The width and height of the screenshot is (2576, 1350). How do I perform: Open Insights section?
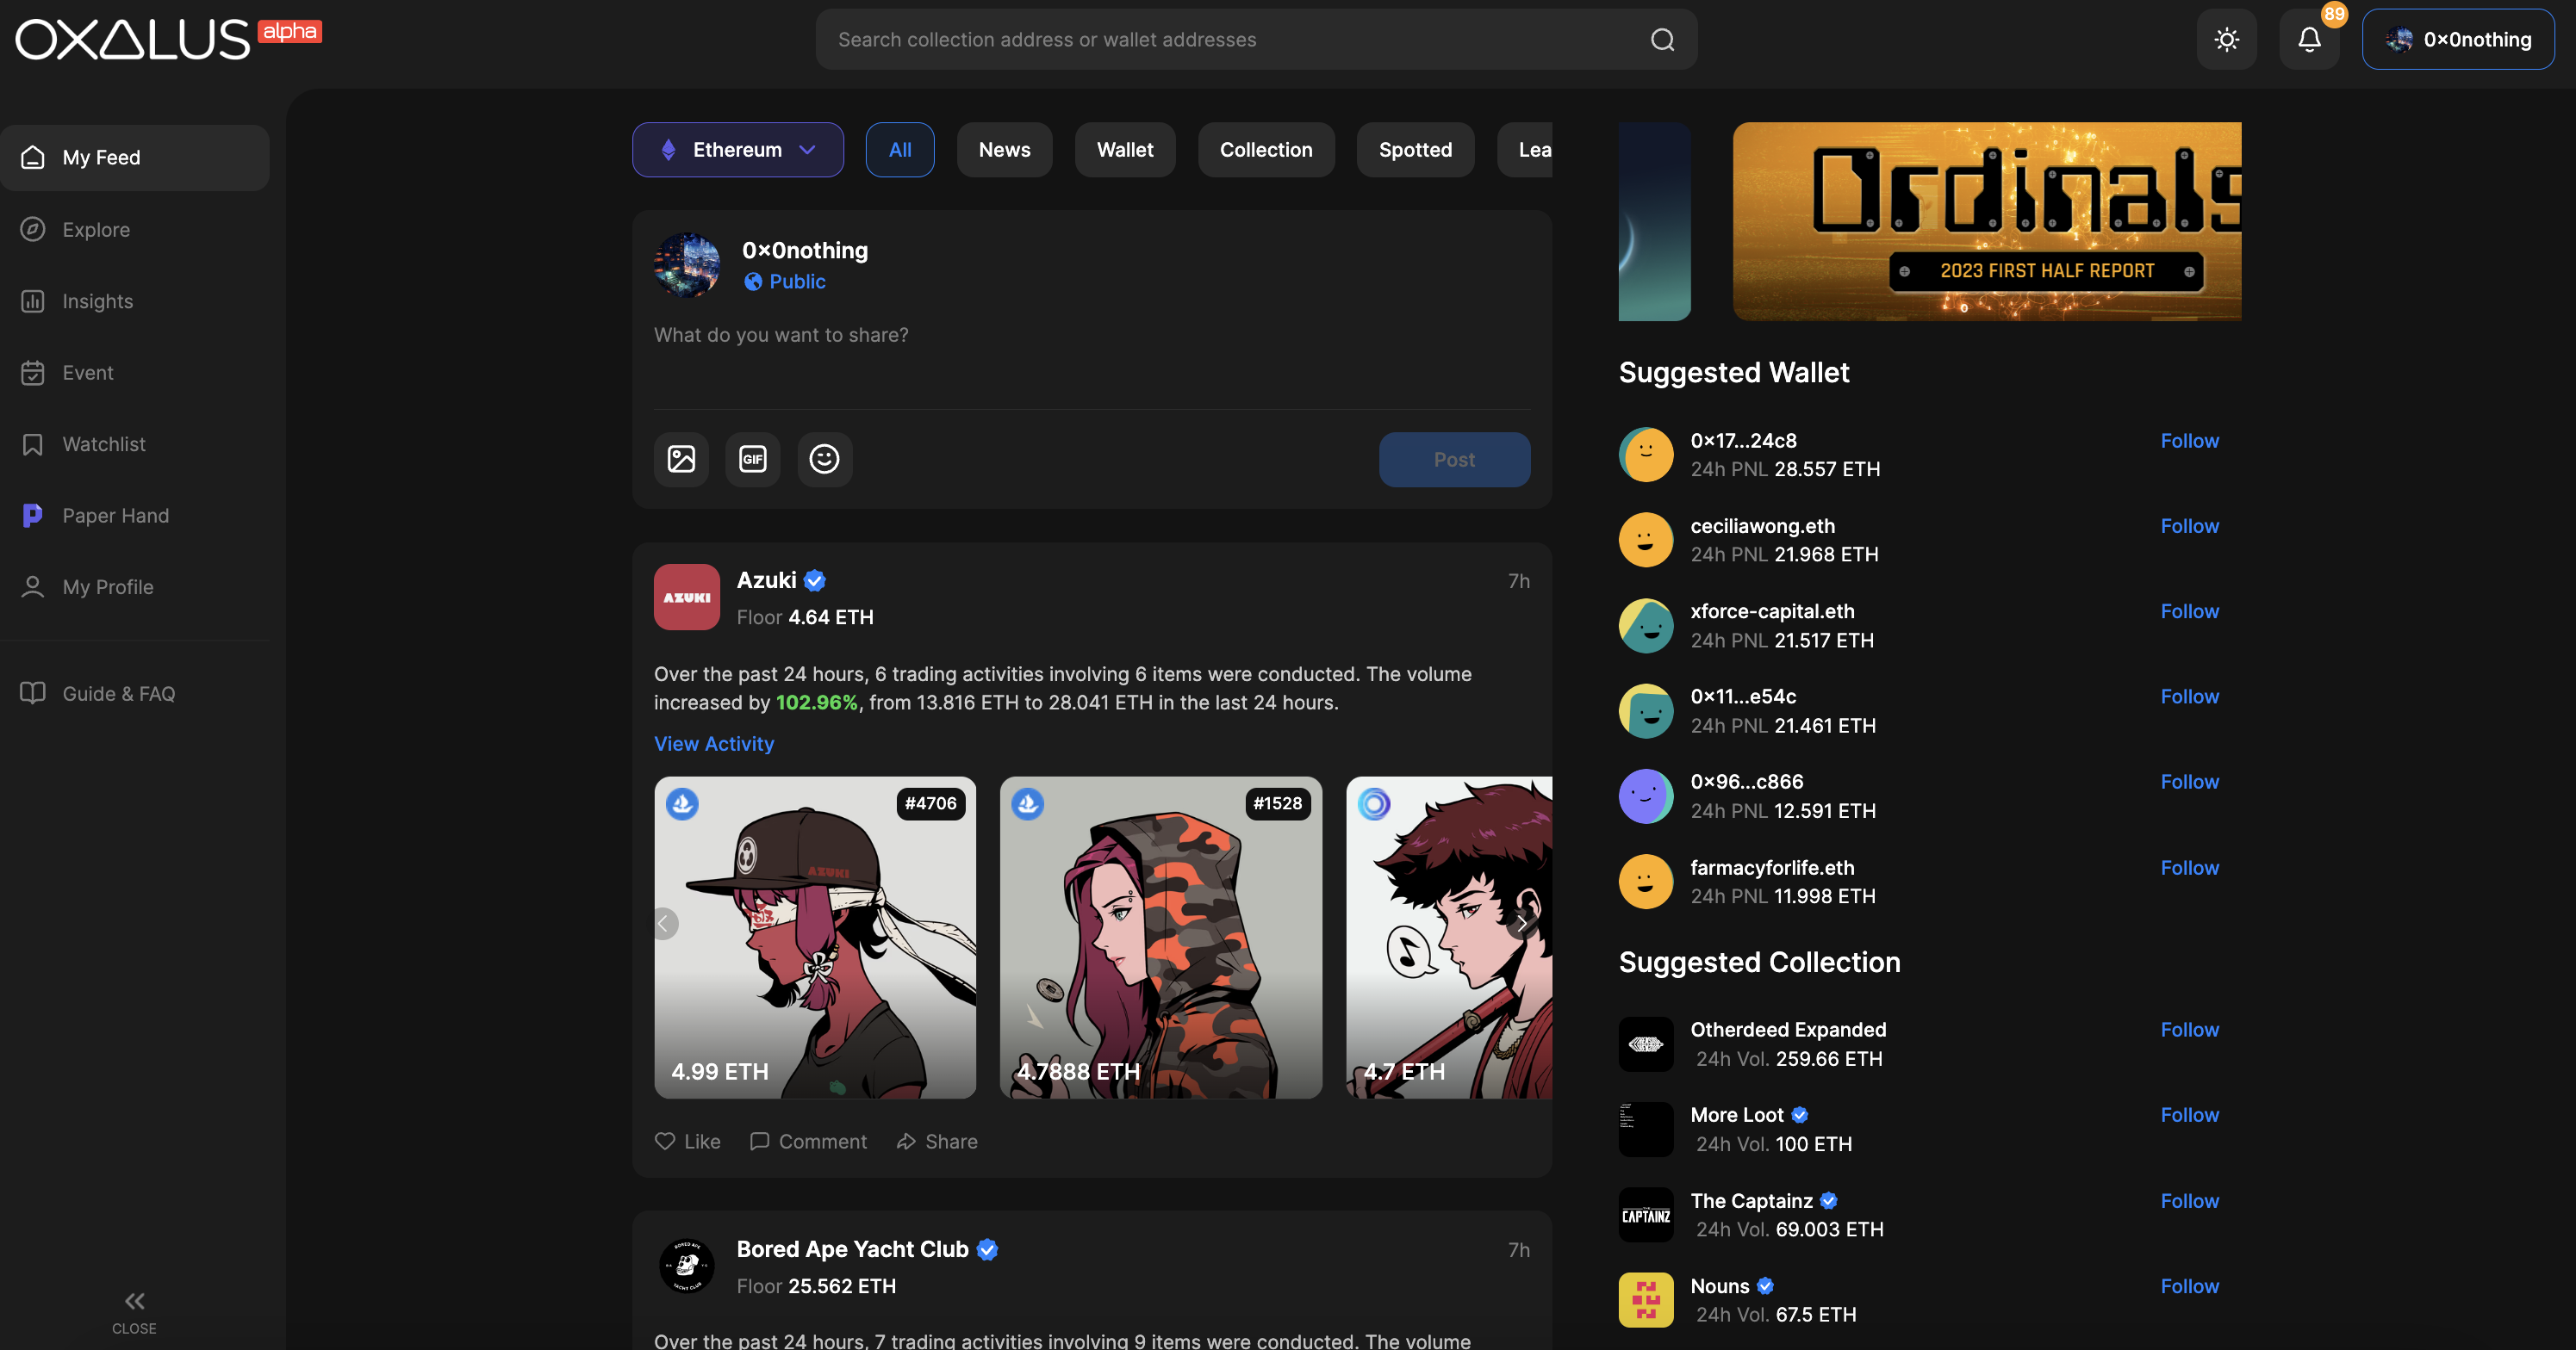click(135, 300)
